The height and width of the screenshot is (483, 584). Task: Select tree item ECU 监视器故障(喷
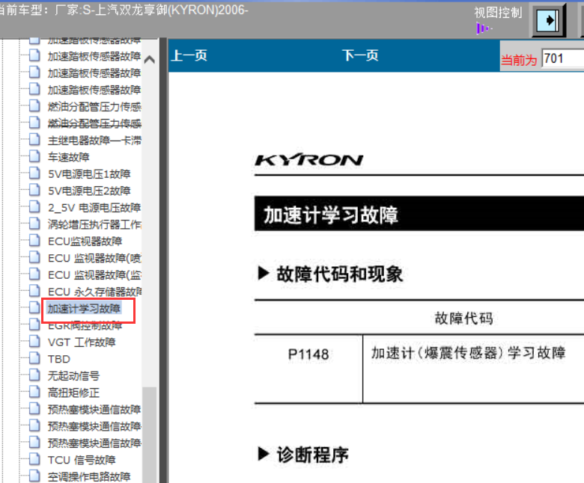tap(94, 258)
